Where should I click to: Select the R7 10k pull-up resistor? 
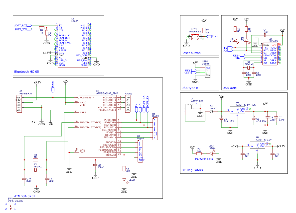[204, 30]
